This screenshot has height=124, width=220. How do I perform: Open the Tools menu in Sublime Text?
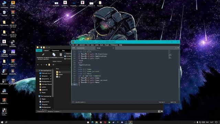[x=102, y=45]
